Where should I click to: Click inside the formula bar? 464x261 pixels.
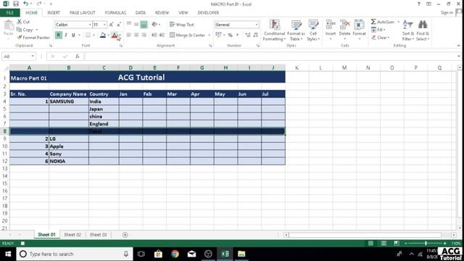[x=270, y=57]
